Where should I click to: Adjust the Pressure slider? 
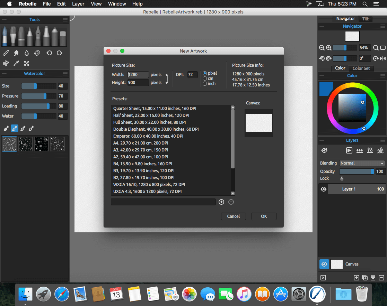coord(39,96)
